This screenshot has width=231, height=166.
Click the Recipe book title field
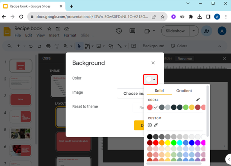click(28, 28)
